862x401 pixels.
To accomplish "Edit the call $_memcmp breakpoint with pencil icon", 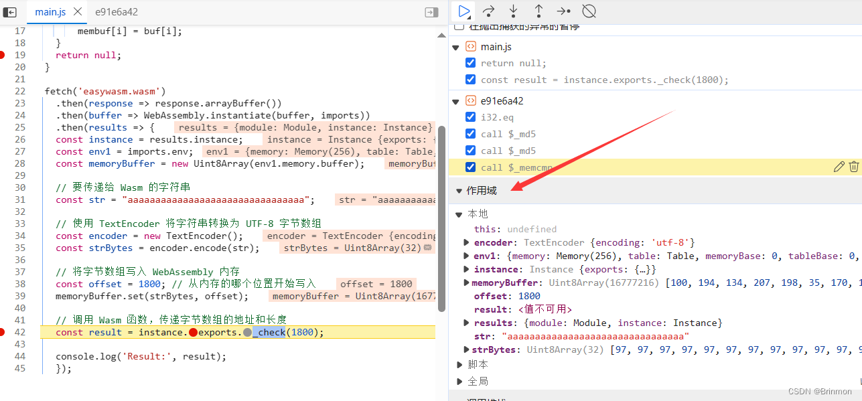I will coord(839,166).
